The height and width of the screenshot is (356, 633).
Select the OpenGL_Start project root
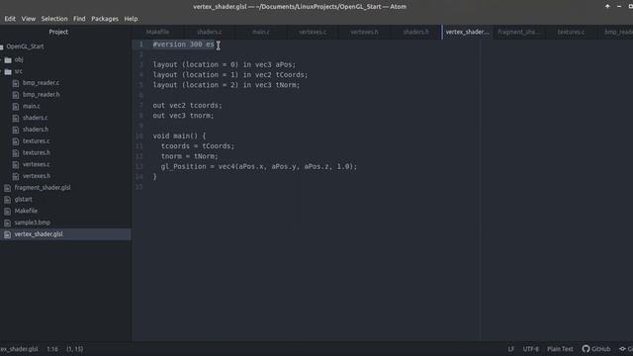[25, 46]
